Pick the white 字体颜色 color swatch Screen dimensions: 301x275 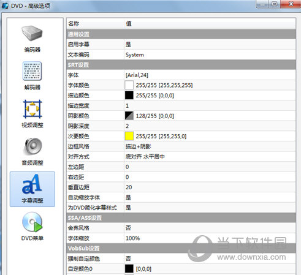pos(129,85)
